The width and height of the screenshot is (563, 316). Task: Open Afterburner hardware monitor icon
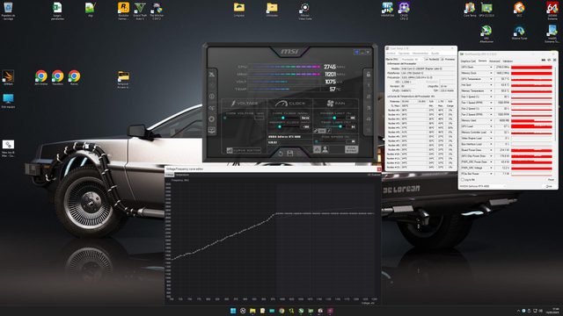pos(212,130)
